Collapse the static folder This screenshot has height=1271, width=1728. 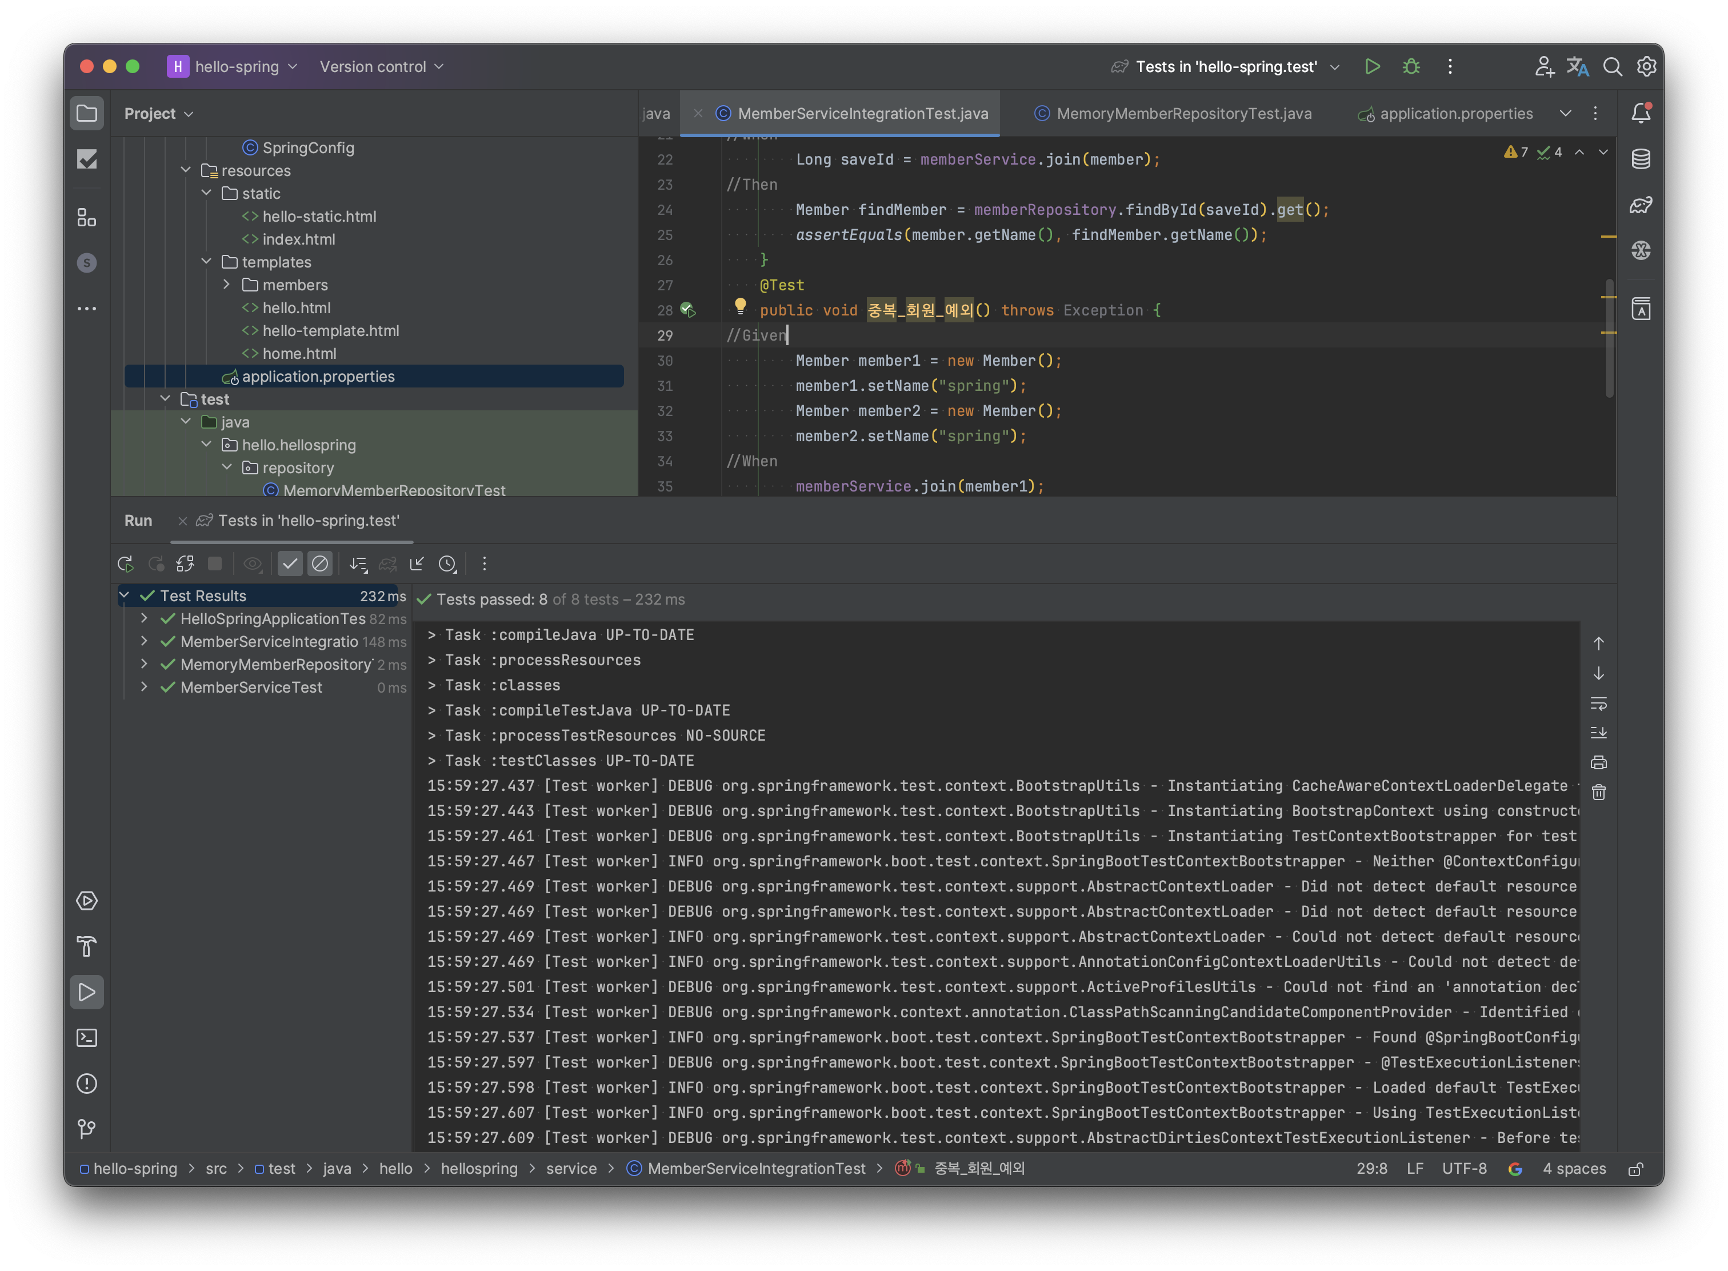[x=206, y=193]
